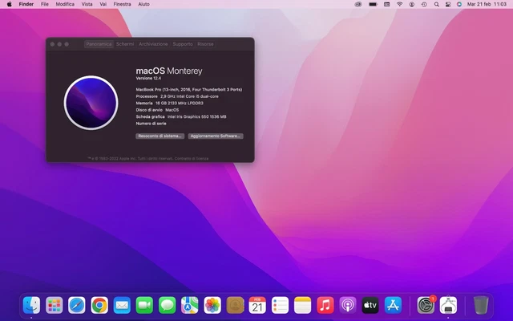The height and width of the screenshot is (321, 513).
Task: Open Maps from the Dock
Action: click(190, 305)
